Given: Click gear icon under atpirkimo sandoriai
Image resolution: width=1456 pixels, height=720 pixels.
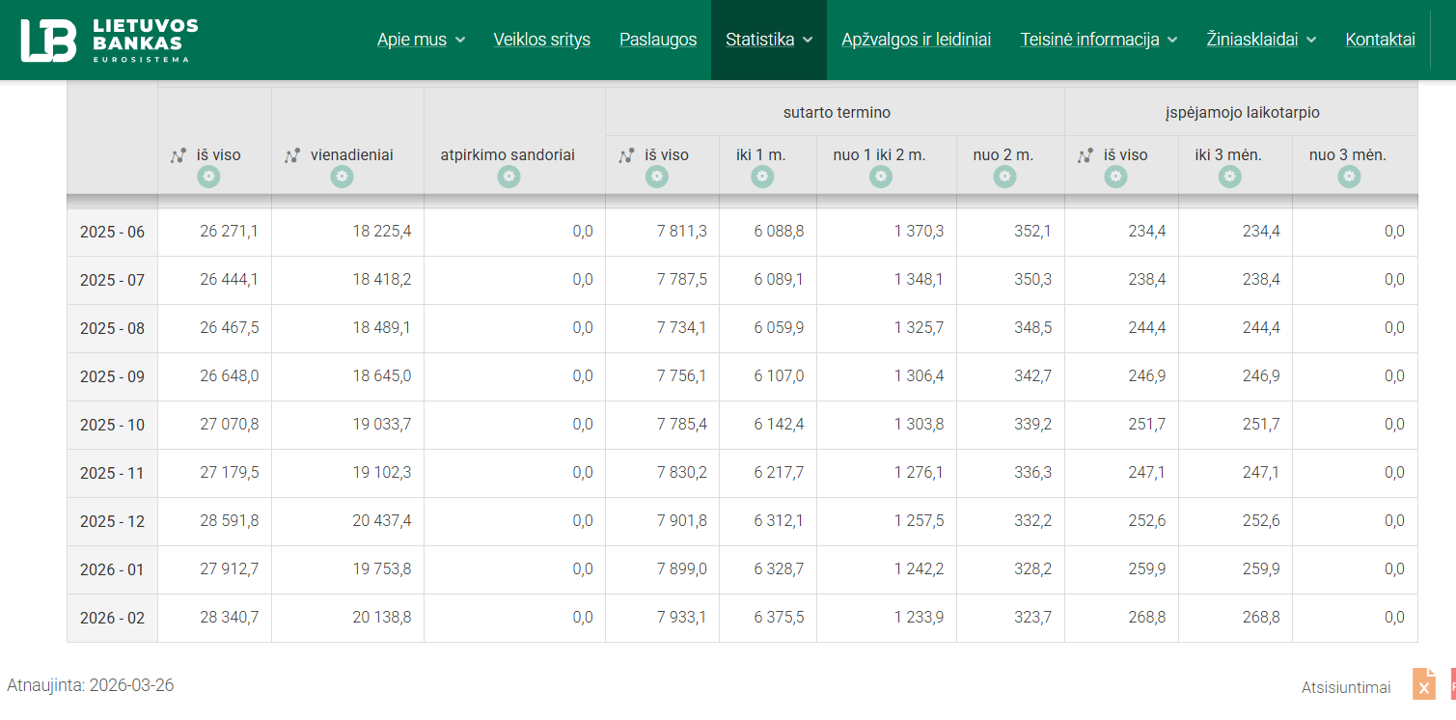Looking at the screenshot, I should coord(508,177).
